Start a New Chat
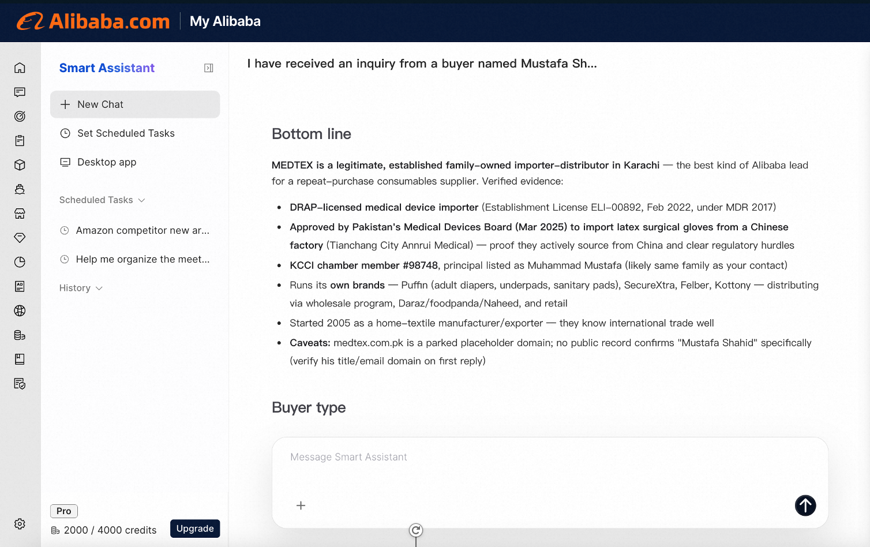This screenshot has height=547, width=870. (135, 104)
